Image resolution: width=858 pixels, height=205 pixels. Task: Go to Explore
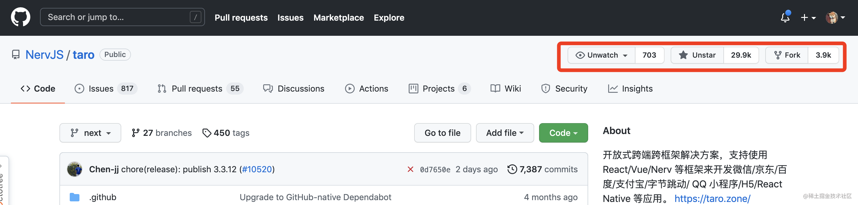pos(389,18)
